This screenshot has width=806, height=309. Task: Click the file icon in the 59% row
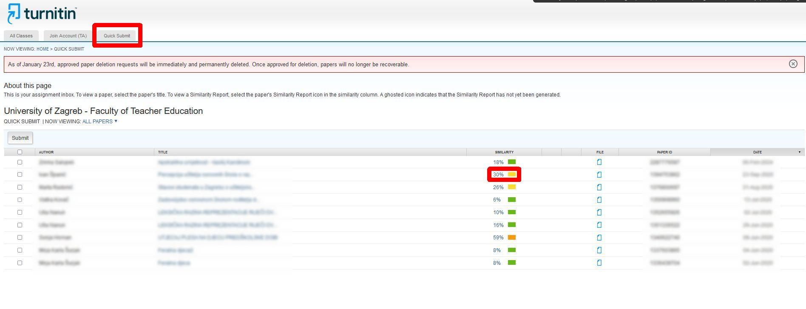[x=599, y=238]
